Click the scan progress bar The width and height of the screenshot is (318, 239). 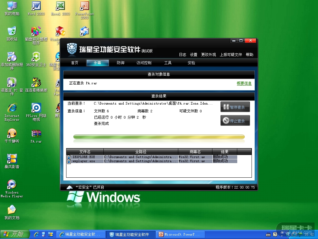(159, 137)
